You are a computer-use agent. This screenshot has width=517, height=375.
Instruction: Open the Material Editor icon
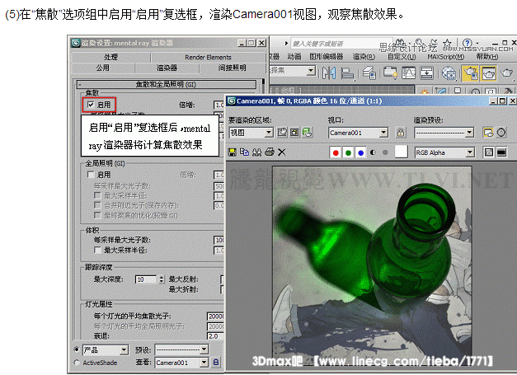tap(449, 73)
